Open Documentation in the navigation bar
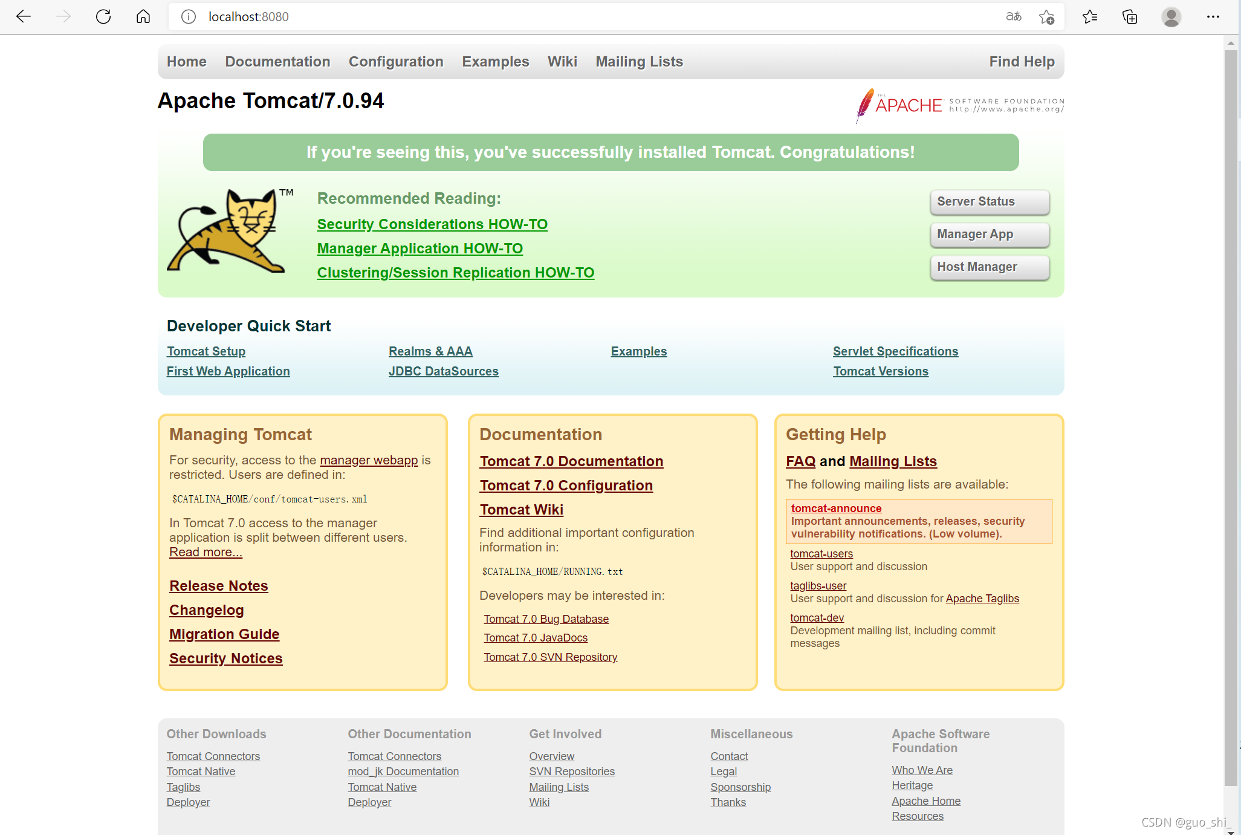The image size is (1241, 835). (x=277, y=62)
